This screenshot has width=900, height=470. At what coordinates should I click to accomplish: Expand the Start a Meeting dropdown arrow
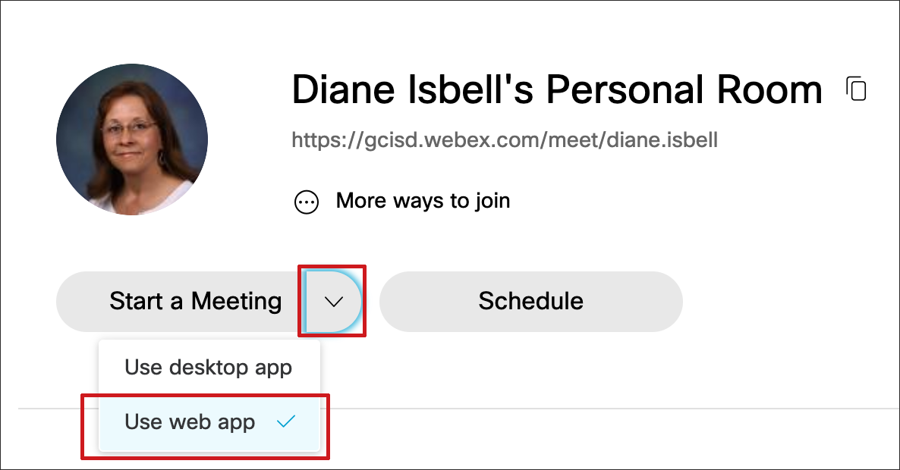click(x=333, y=302)
